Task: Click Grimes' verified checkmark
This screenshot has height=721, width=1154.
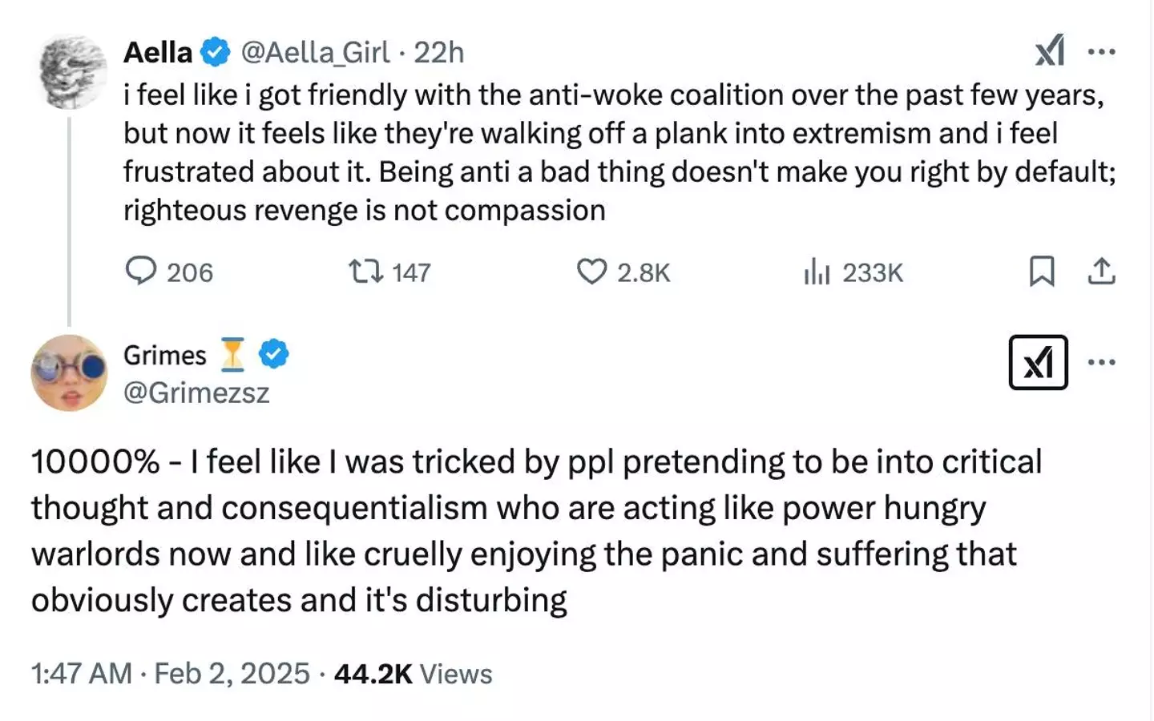Action: [x=273, y=354]
